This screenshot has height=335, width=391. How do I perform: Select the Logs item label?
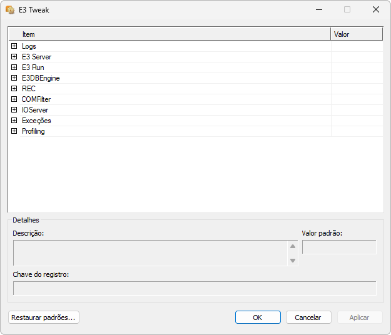[29, 46]
